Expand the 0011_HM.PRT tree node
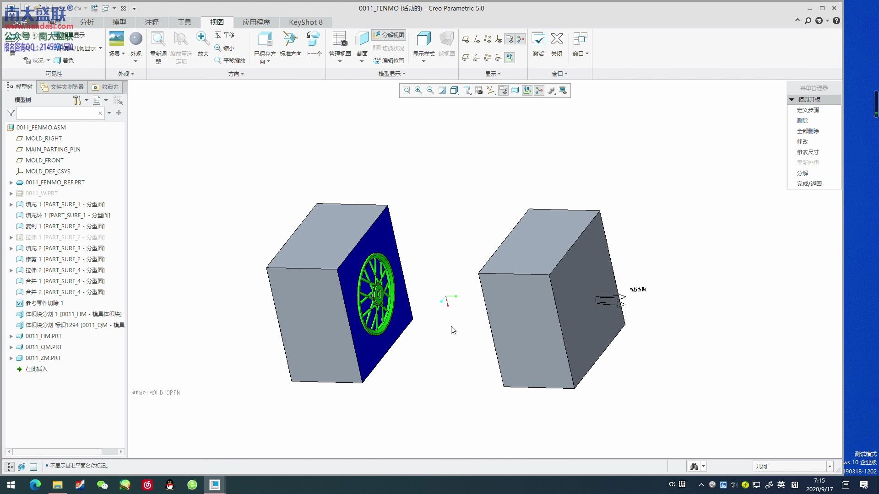 [11, 336]
